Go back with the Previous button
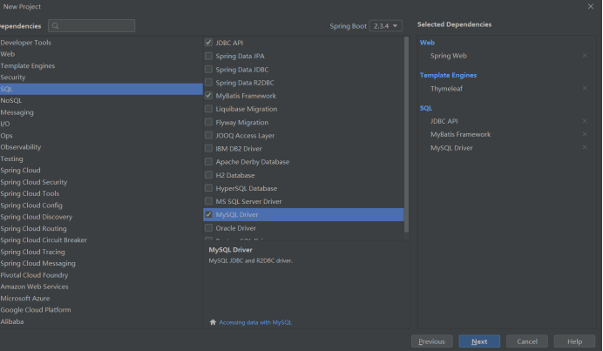This screenshot has height=351, width=603. pos(432,341)
